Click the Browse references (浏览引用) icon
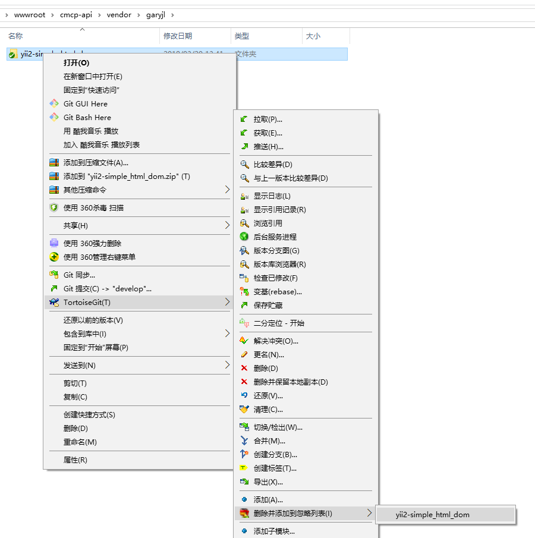535x538 pixels. click(244, 224)
